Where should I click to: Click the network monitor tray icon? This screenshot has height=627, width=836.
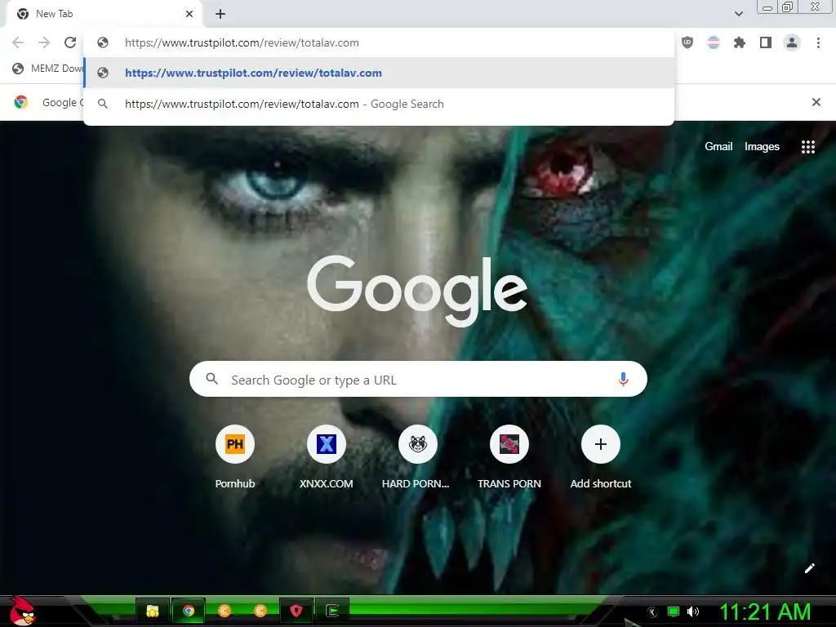(x=674, y=611)
